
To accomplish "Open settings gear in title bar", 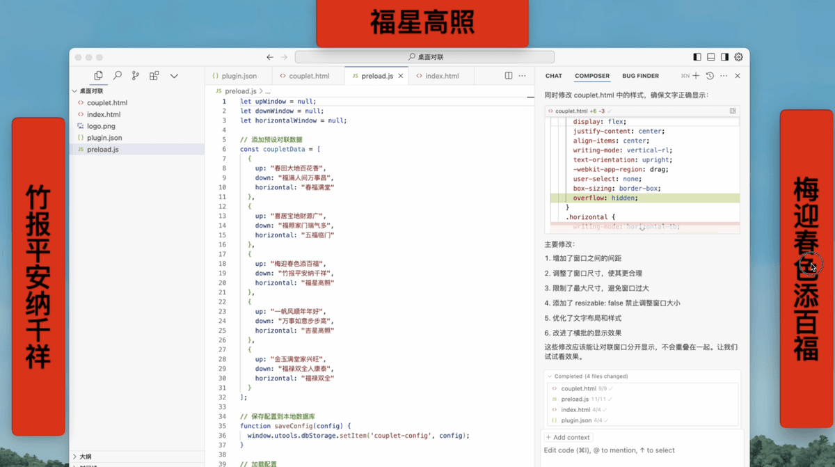I will pos(738,57).
